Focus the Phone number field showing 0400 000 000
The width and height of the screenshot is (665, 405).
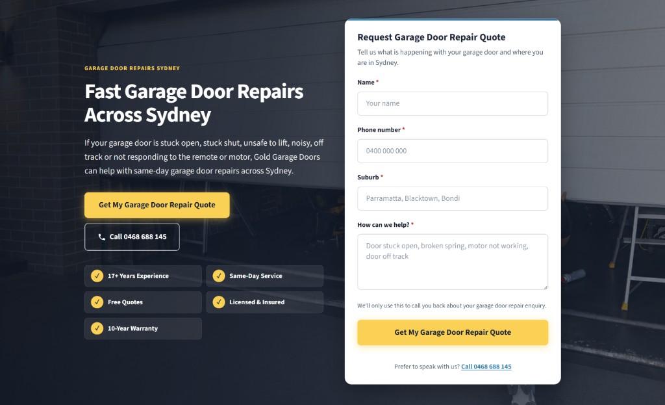[x=453, y=151]
